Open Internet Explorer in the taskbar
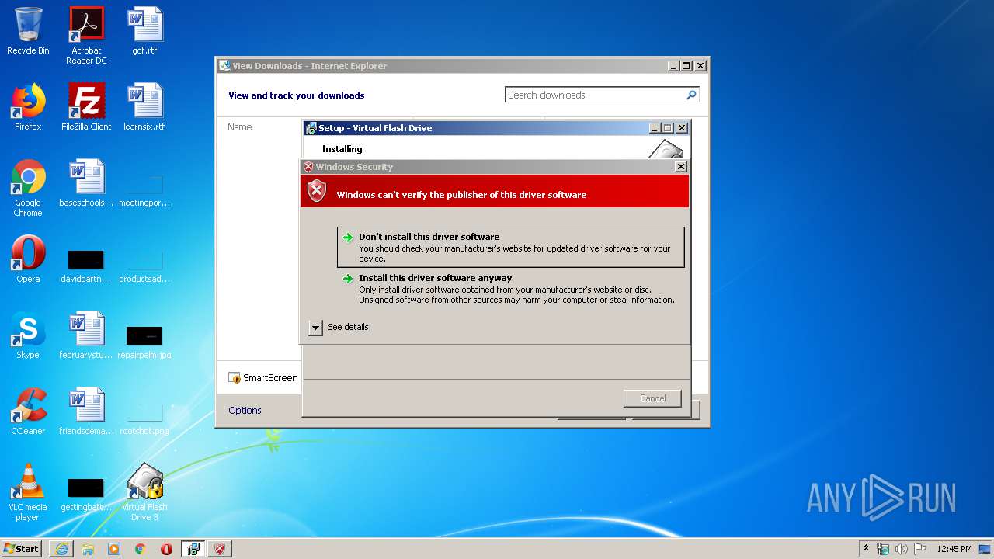Image resolution: width=994 pixels, height=559 pixels. (61, 549)
